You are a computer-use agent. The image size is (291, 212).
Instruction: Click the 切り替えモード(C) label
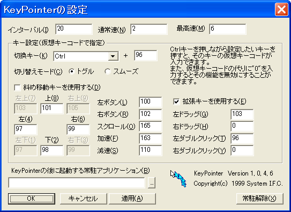[38, 72]
